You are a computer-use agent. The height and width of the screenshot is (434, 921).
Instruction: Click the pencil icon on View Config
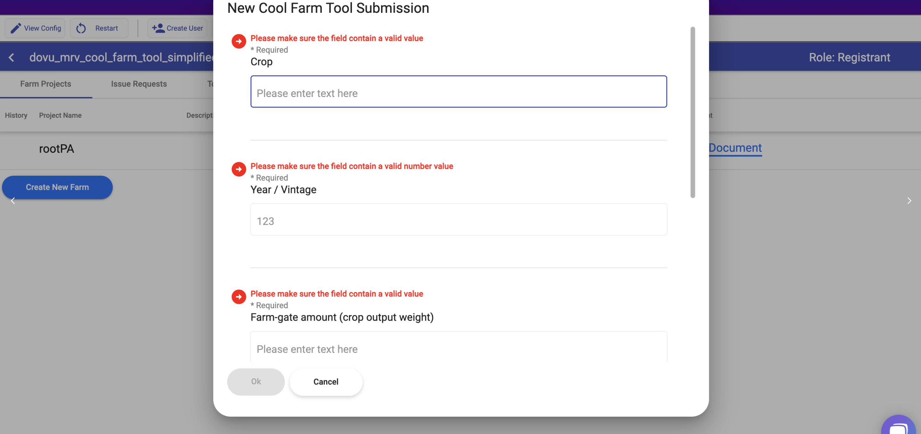pyautogui.click(x=15, y=28)
